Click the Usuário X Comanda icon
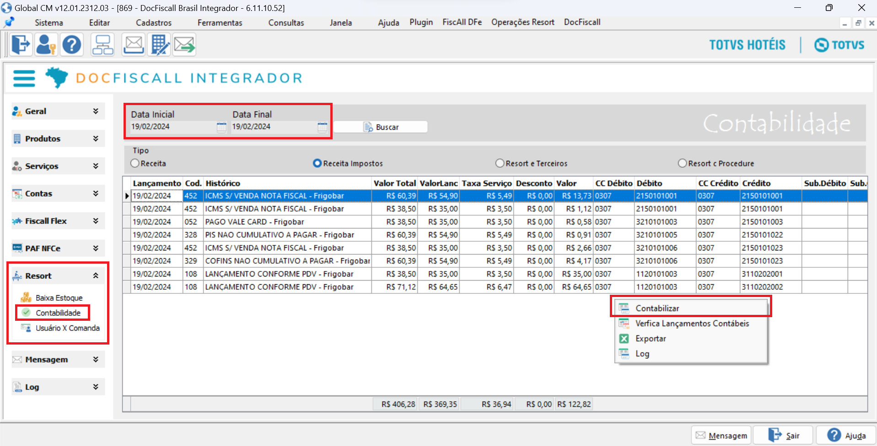The image size is (877, 446). [26, 328]
